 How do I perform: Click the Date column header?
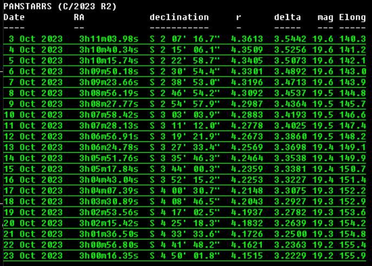click(x=14, y=17)
